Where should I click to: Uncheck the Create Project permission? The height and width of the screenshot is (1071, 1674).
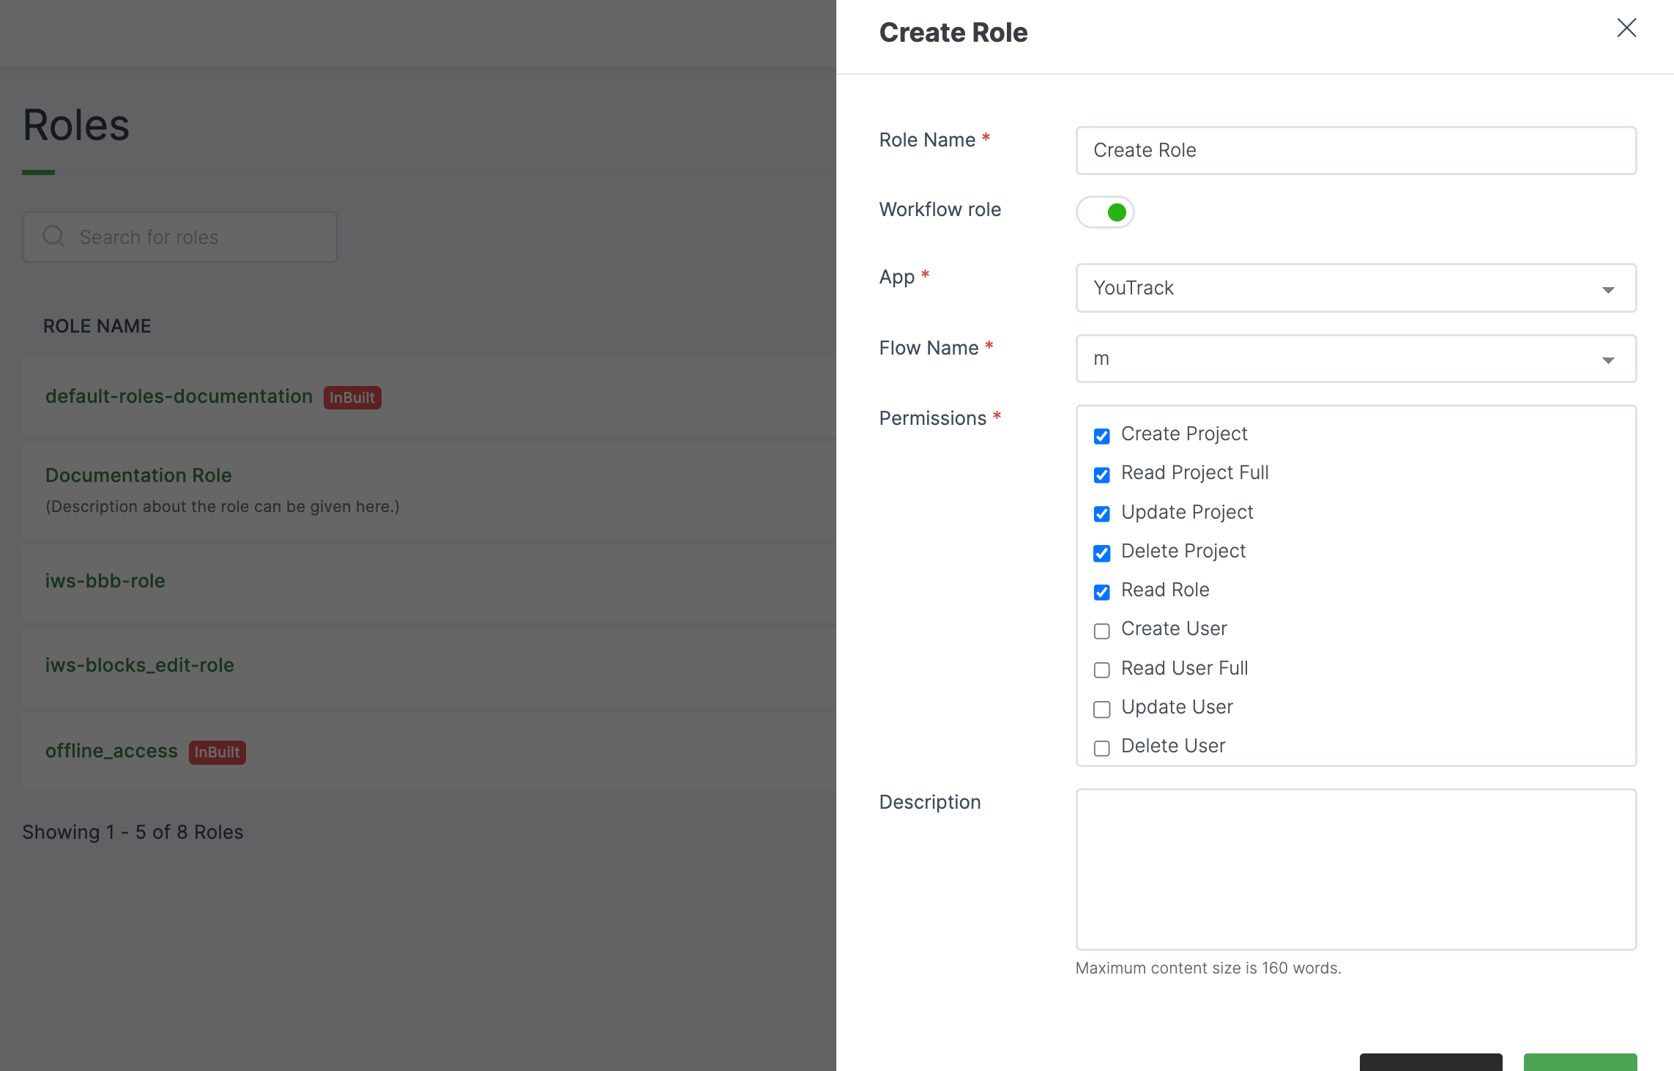click(x=1101, y=436)
